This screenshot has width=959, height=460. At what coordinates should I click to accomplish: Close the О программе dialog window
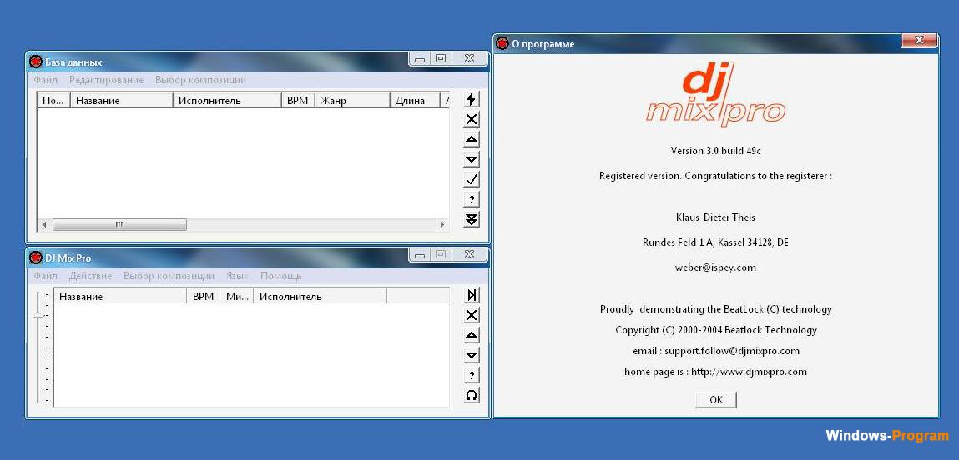pyautogui.click(x=918, y=41)
